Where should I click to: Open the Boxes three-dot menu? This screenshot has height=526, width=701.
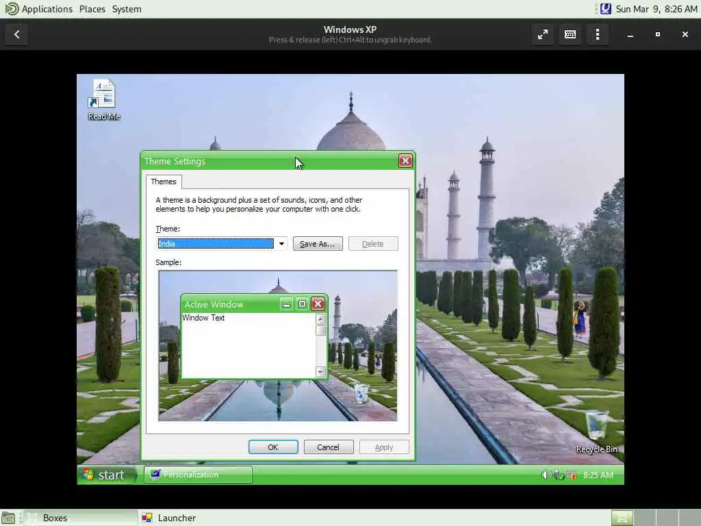598,34
